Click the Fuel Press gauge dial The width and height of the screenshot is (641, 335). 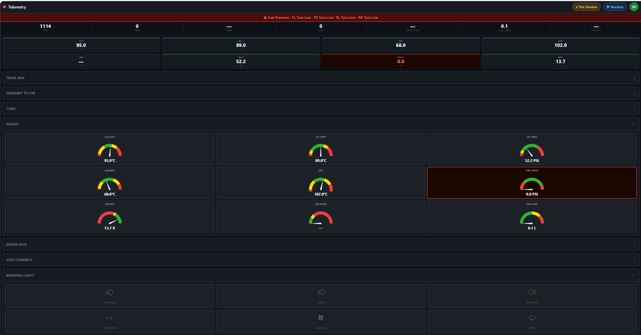[x=532, y=184]
